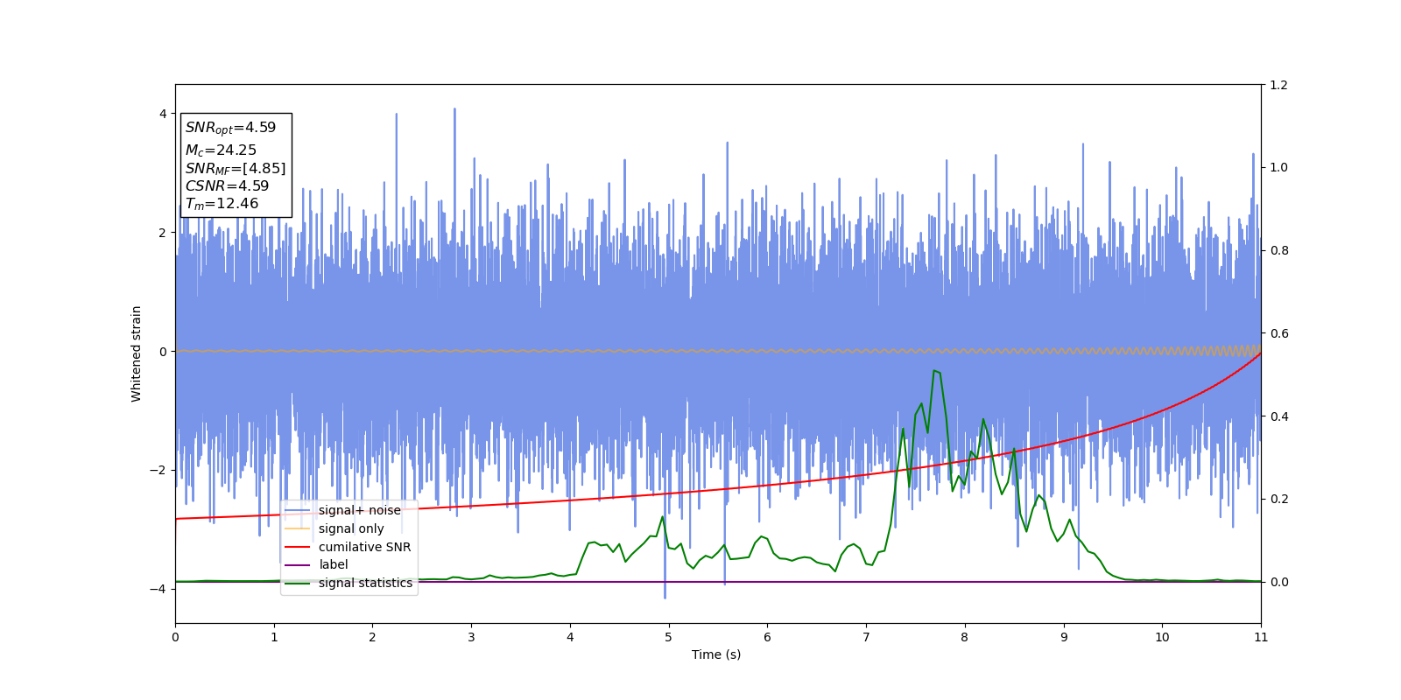Select the Tm=12.46 annotation line
Viewport: 1401px width, 700px height.
[x=222, y=204]
